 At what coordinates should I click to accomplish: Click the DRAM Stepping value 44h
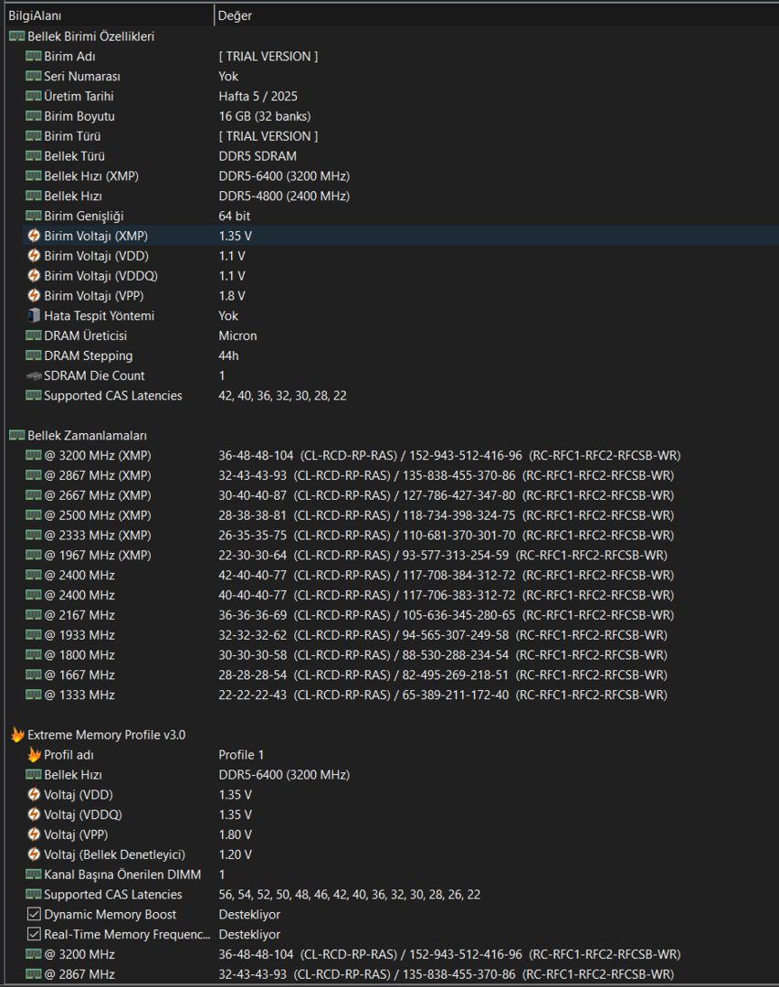[x=228, y=356]
